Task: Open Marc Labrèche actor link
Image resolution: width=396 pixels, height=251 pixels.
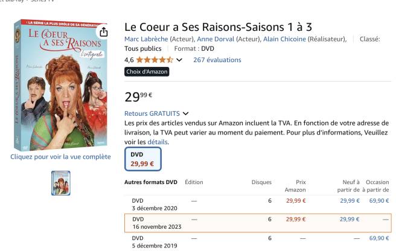Action: (147, 39)
